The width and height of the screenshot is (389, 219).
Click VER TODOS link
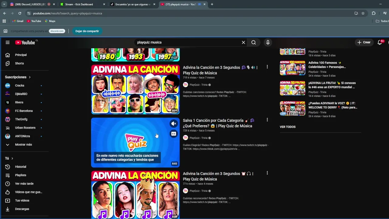(287, 127)
